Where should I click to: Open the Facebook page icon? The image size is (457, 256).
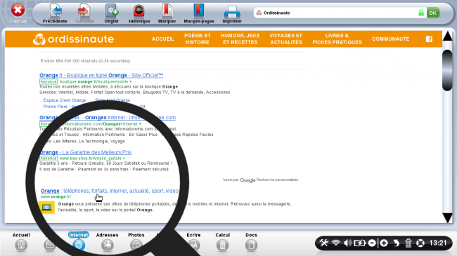pos(429,39)
